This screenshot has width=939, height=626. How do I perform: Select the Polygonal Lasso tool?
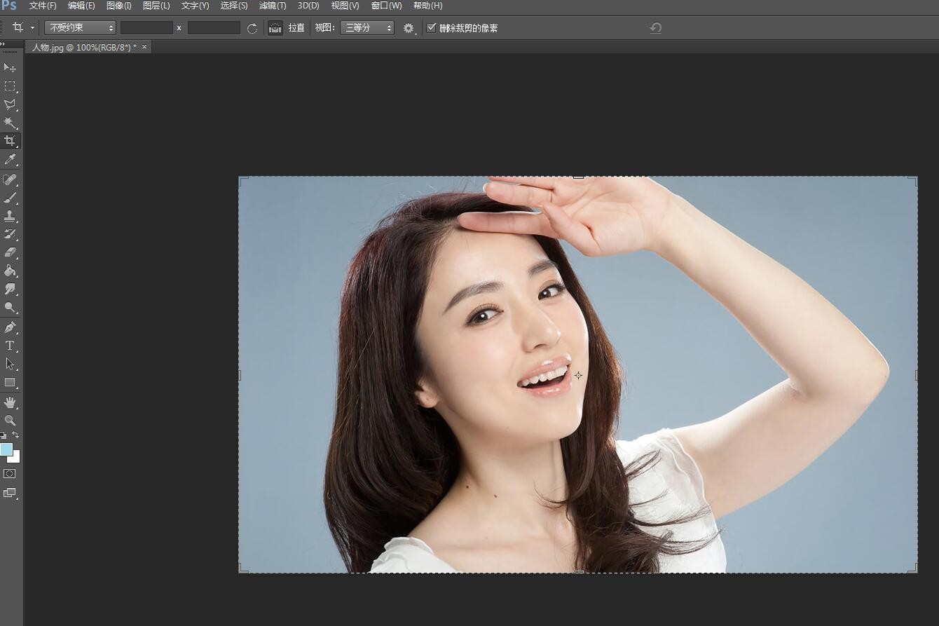pos(10,104)
